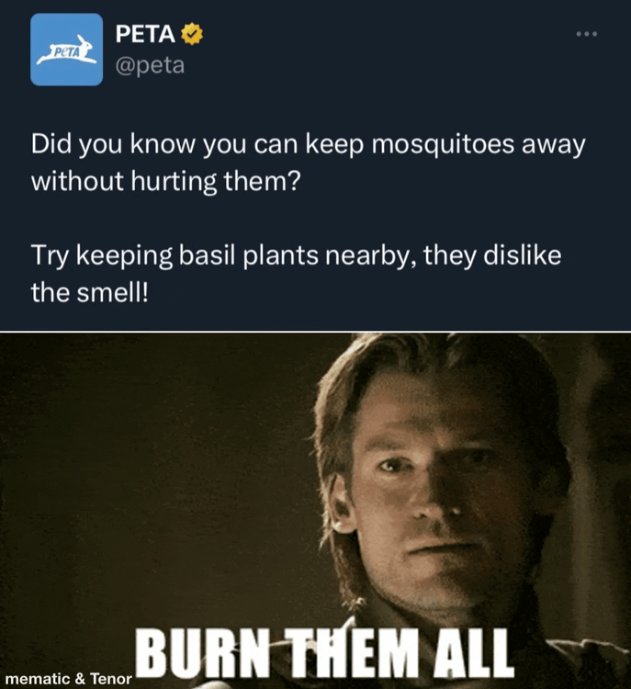
Task: Click the BURN THEM ALL caption
Action: coord(324,653)
